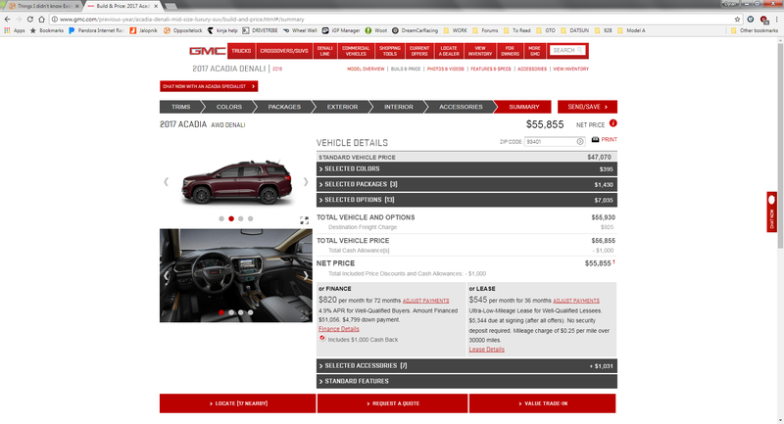Open the browser home page icon
Viewport: 784px width, 424px height.
pyautogui.click(x=41, y=19)
